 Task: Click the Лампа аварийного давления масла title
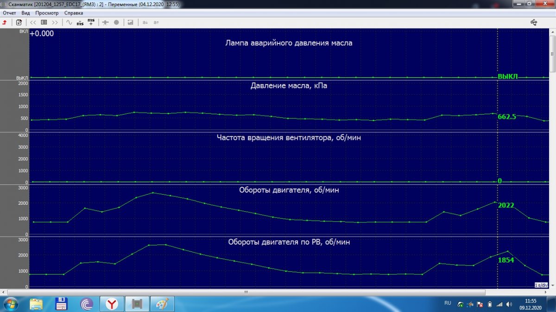[289, 43]
